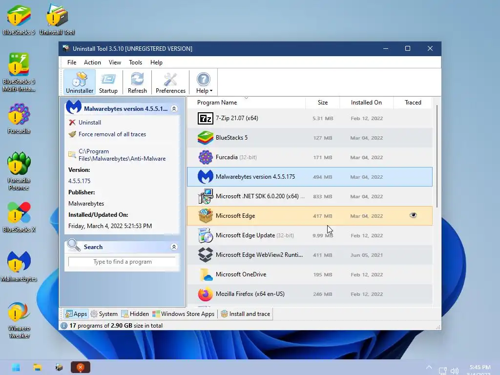Open the Help toolbar dropdown
The image size is (500, 375).
[204, 82]
